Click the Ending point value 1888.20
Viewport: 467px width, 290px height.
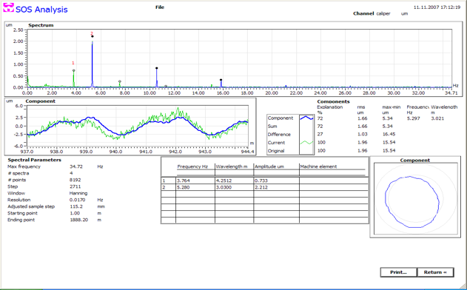[x=78, y=220]
